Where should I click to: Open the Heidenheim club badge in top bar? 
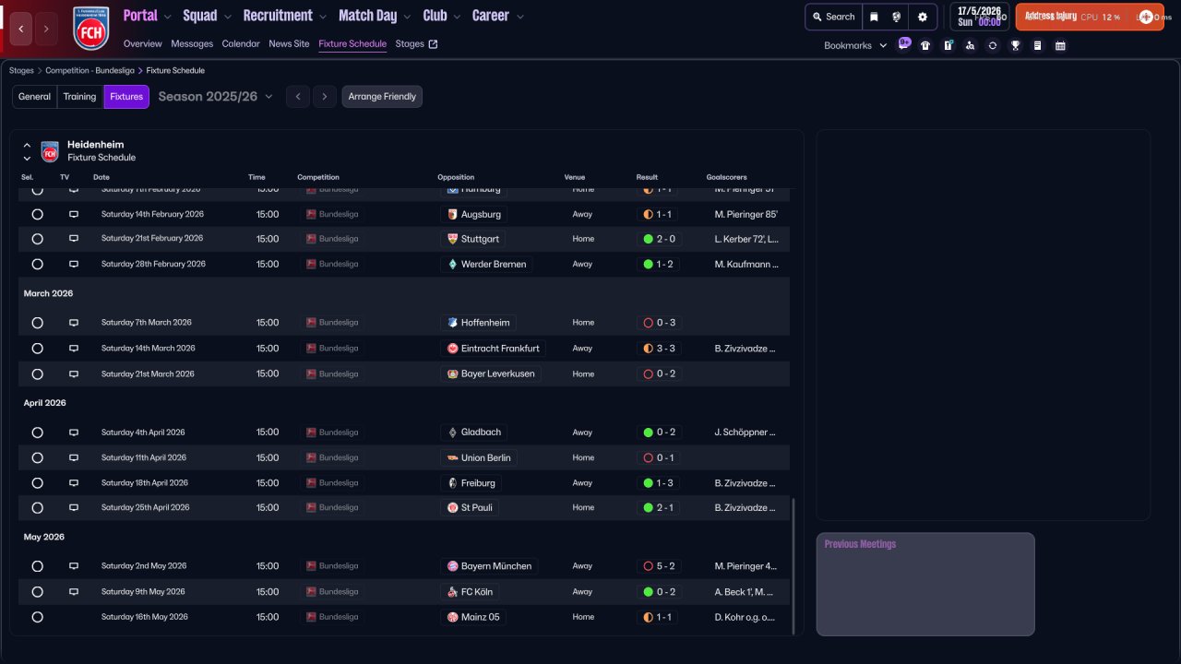click(90, 28)
